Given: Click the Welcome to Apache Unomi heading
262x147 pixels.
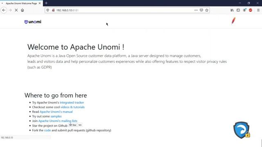Looking at the screenshot, I should click(x=76, y=47).
